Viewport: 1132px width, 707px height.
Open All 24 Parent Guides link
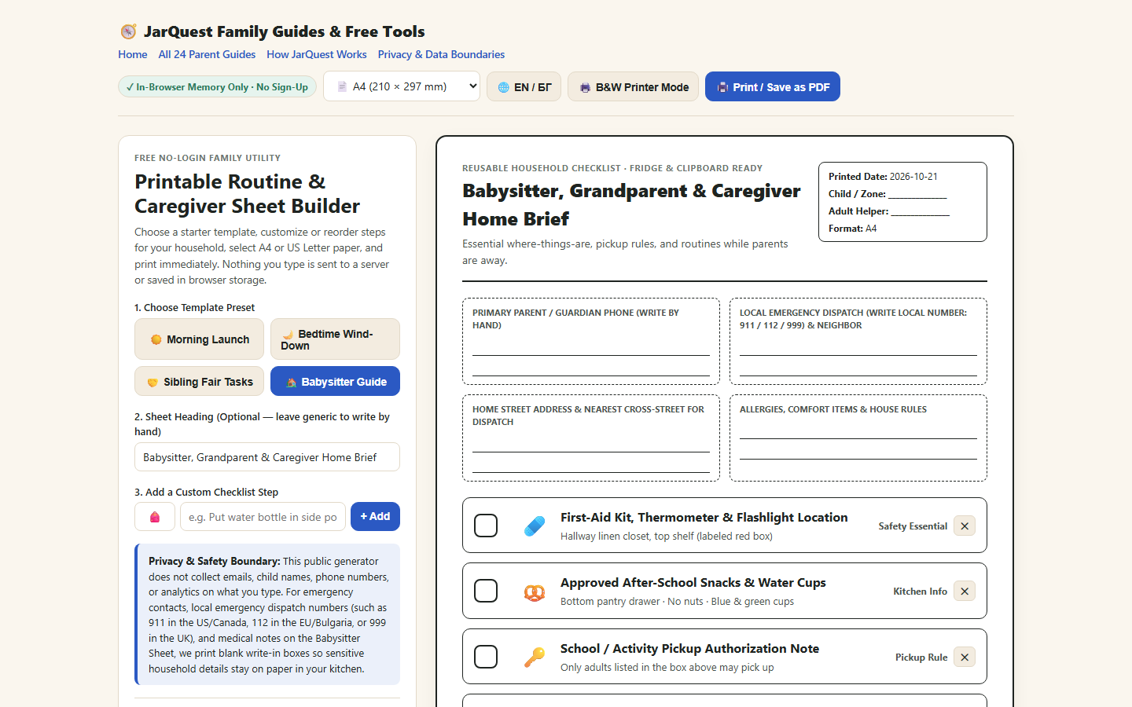click(x=207, y=54)
